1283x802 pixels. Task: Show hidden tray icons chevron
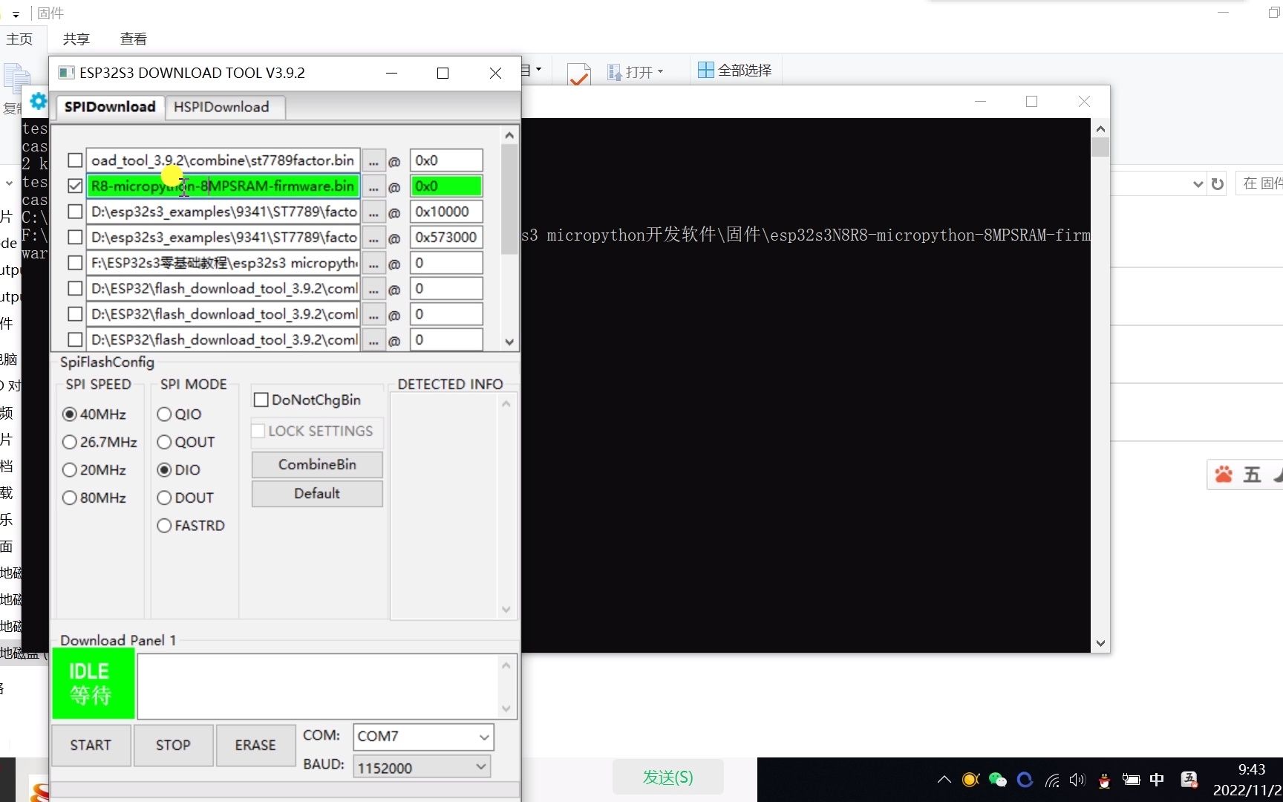point(944,780)
